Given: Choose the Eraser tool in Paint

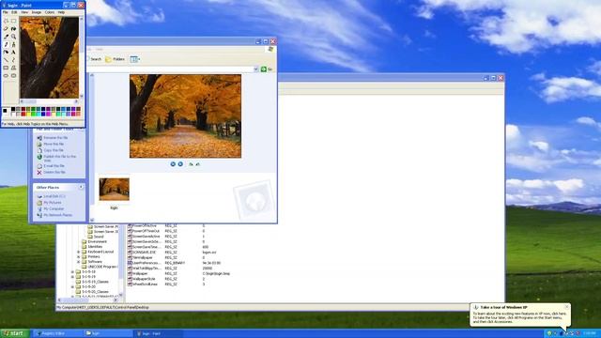Looking at the screenshot, I should coord(6,29).
